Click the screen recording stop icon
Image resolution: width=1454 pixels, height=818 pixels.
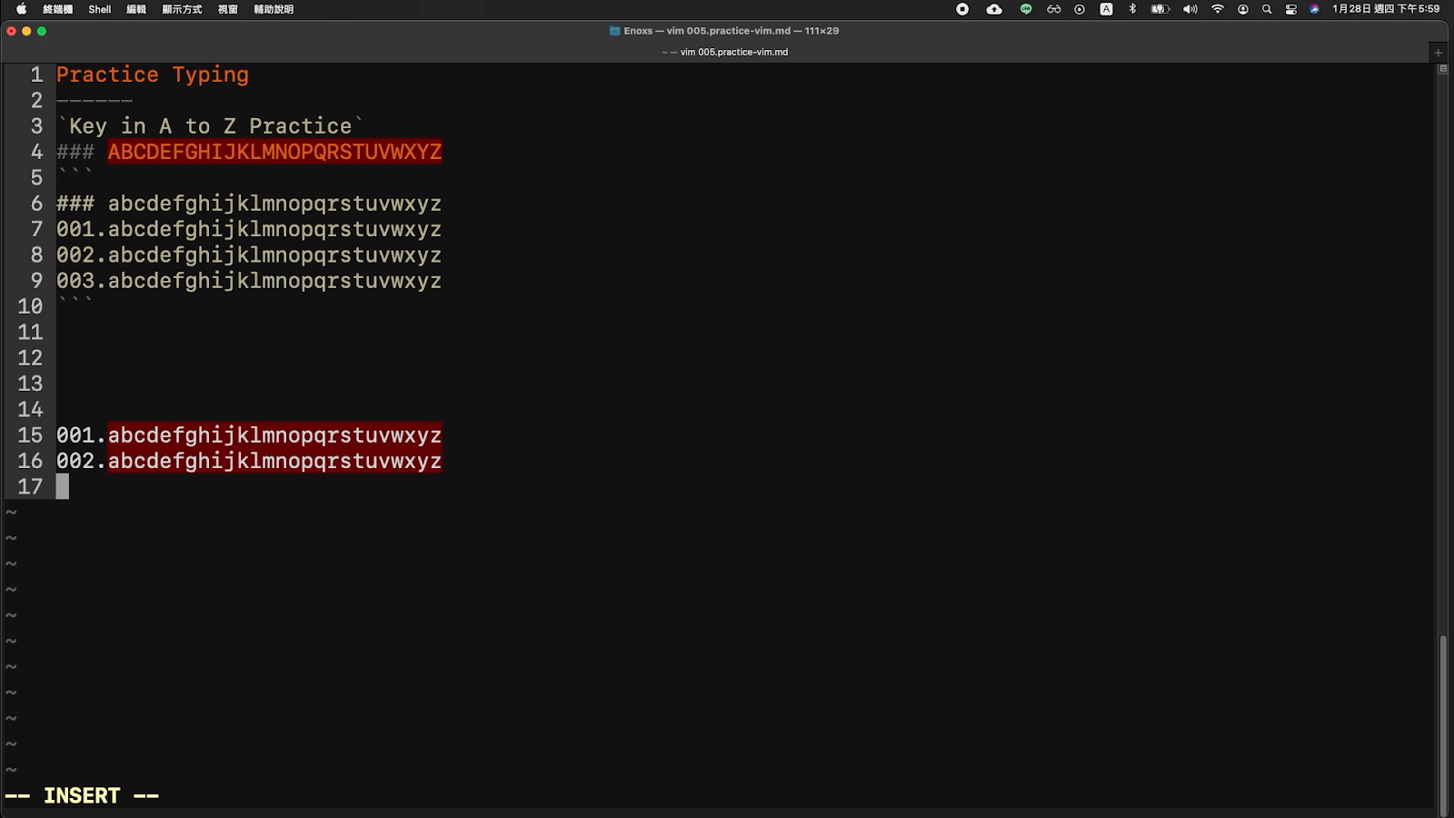962,9
